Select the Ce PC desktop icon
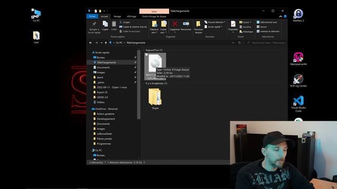This screenshot has height=189, width=337. tap(36, 15)
